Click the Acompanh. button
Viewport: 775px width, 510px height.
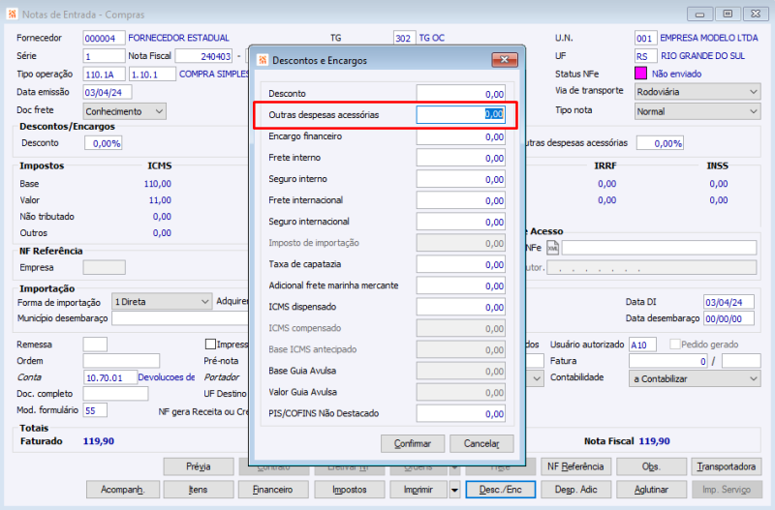point(123,490)
